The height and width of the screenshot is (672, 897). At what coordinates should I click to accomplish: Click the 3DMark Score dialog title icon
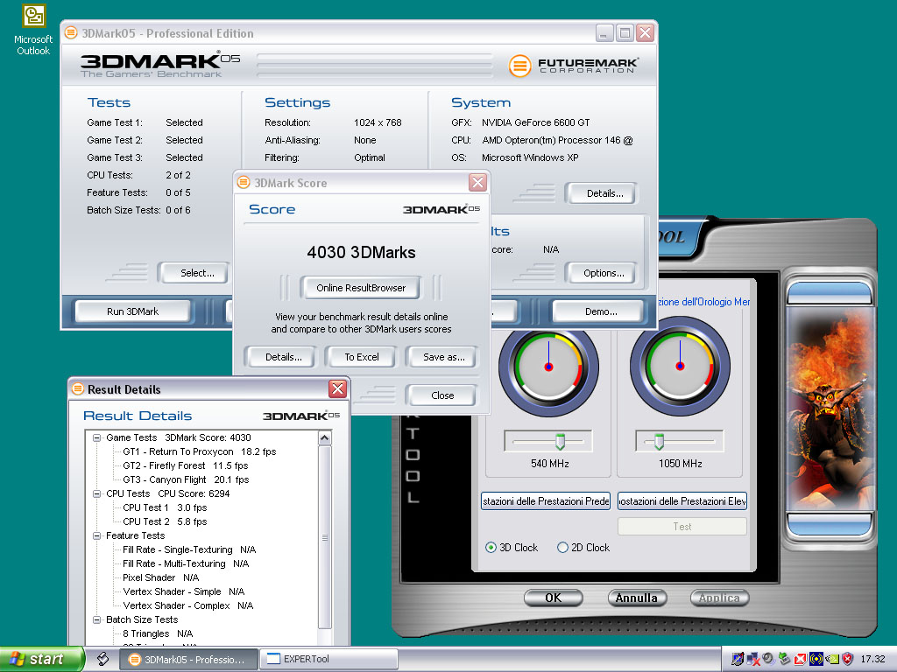coord(244,182)
